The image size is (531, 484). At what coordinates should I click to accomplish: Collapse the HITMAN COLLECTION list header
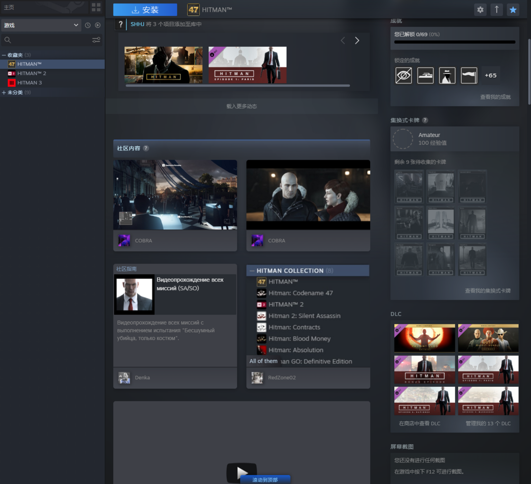click(x=252, y=271)
